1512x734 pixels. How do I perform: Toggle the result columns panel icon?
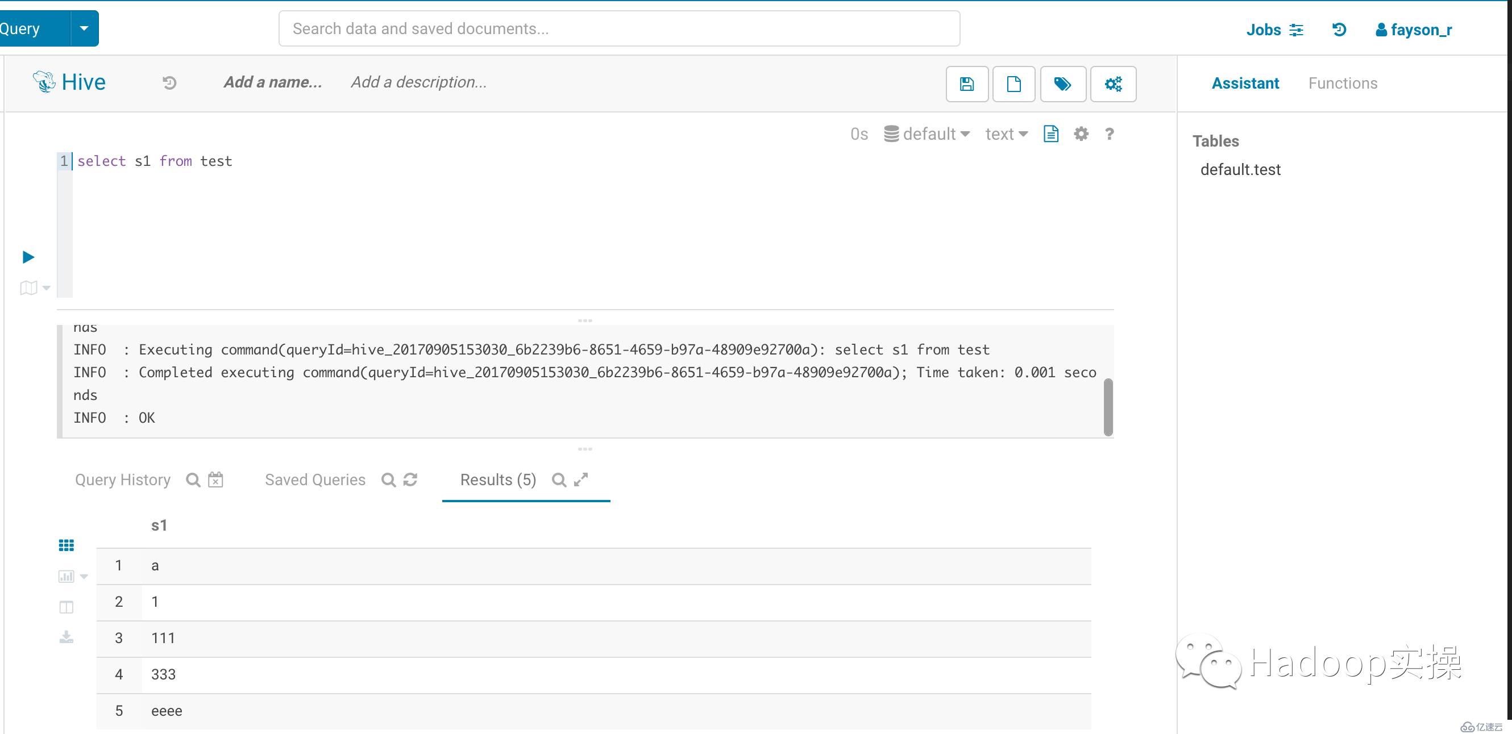(67, 607)
